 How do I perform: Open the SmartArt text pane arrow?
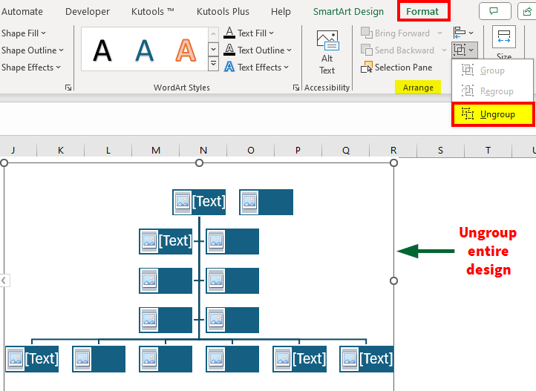(4, 280)
